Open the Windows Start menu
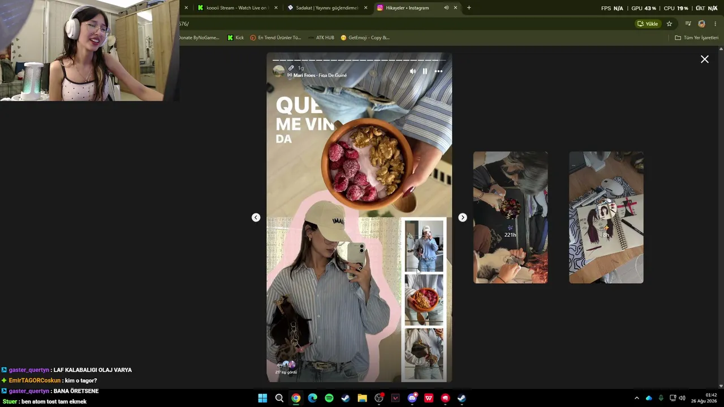Viewport: 724px width, 407px height. (262, 398)
